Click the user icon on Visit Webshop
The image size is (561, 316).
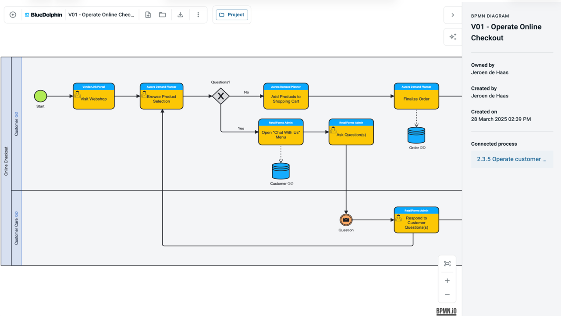click(78, 94)
